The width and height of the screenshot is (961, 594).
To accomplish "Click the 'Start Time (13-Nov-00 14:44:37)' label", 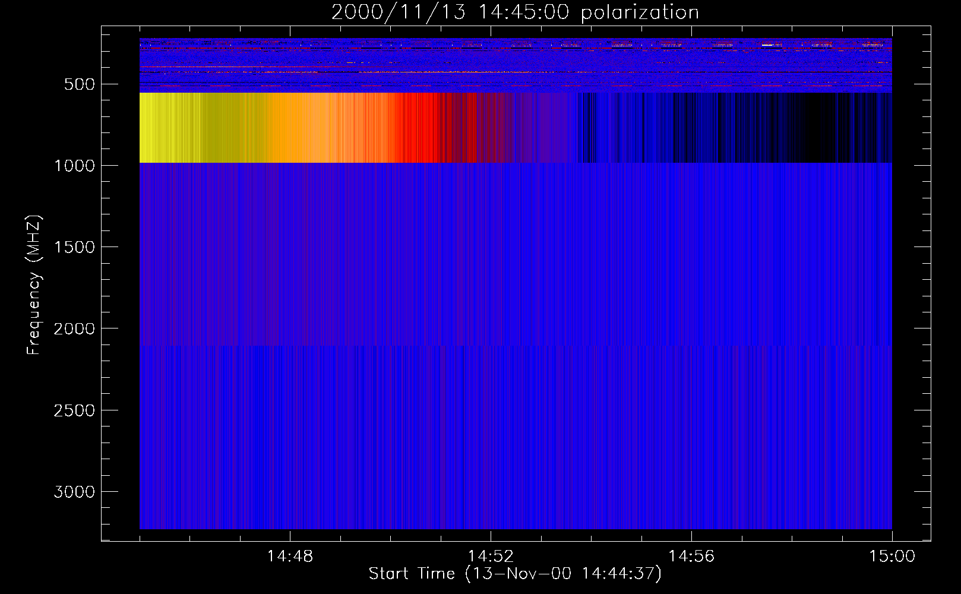I will point(515,574).
